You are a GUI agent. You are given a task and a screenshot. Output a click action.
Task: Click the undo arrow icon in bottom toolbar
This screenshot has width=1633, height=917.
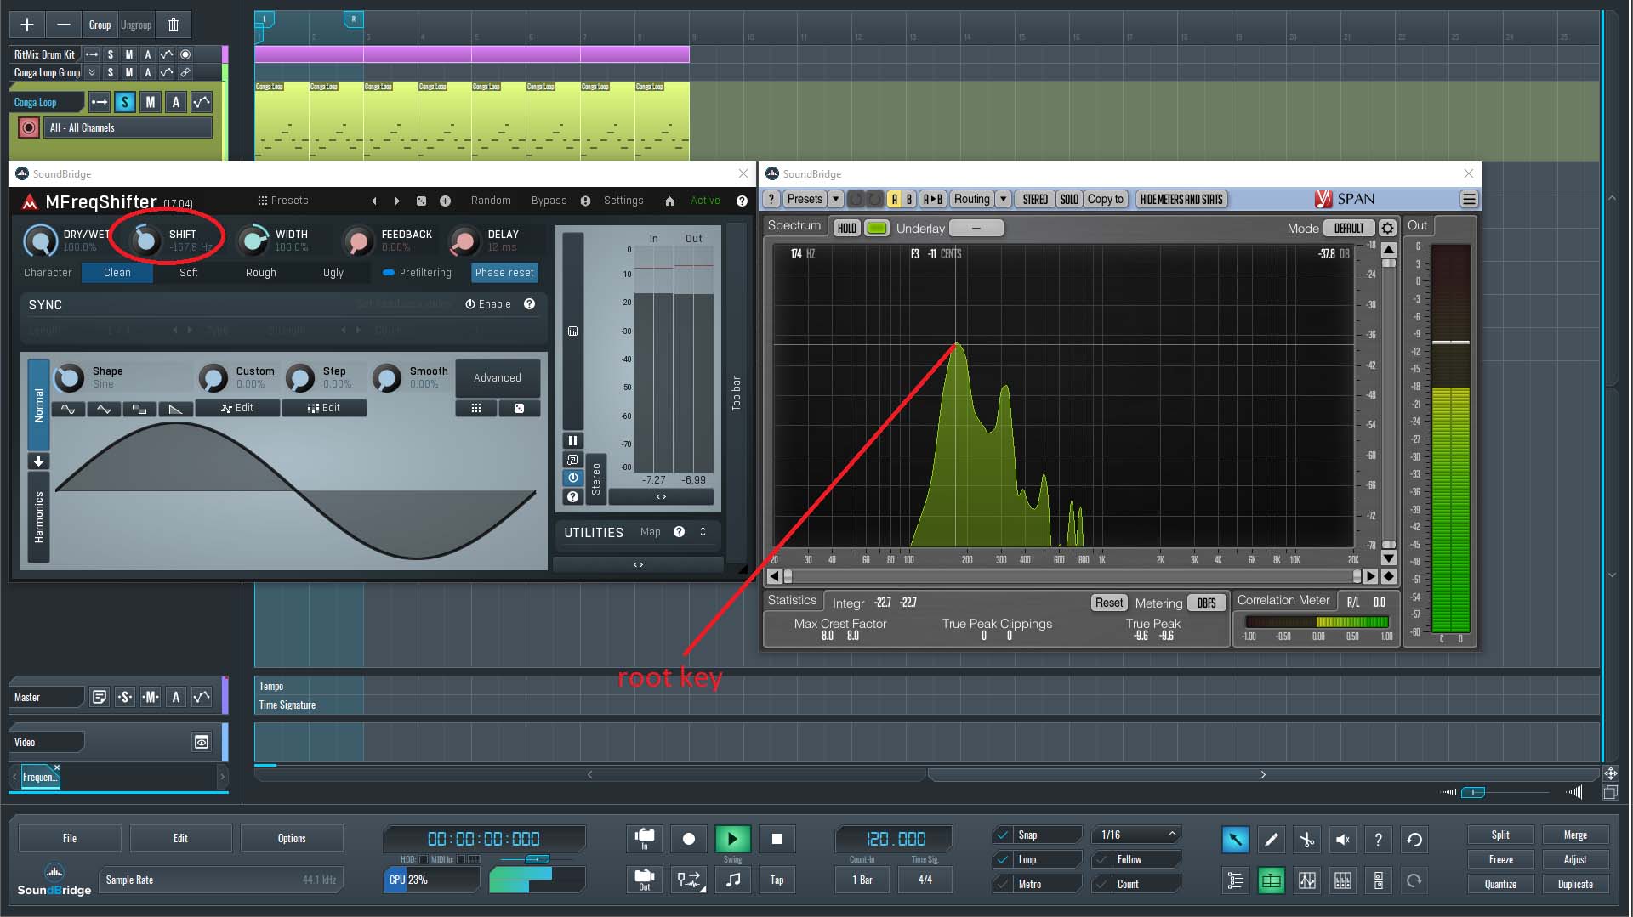1414,840
